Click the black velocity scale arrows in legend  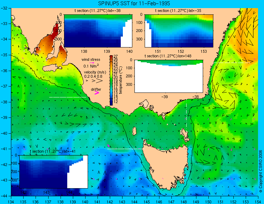coord(95,81)
